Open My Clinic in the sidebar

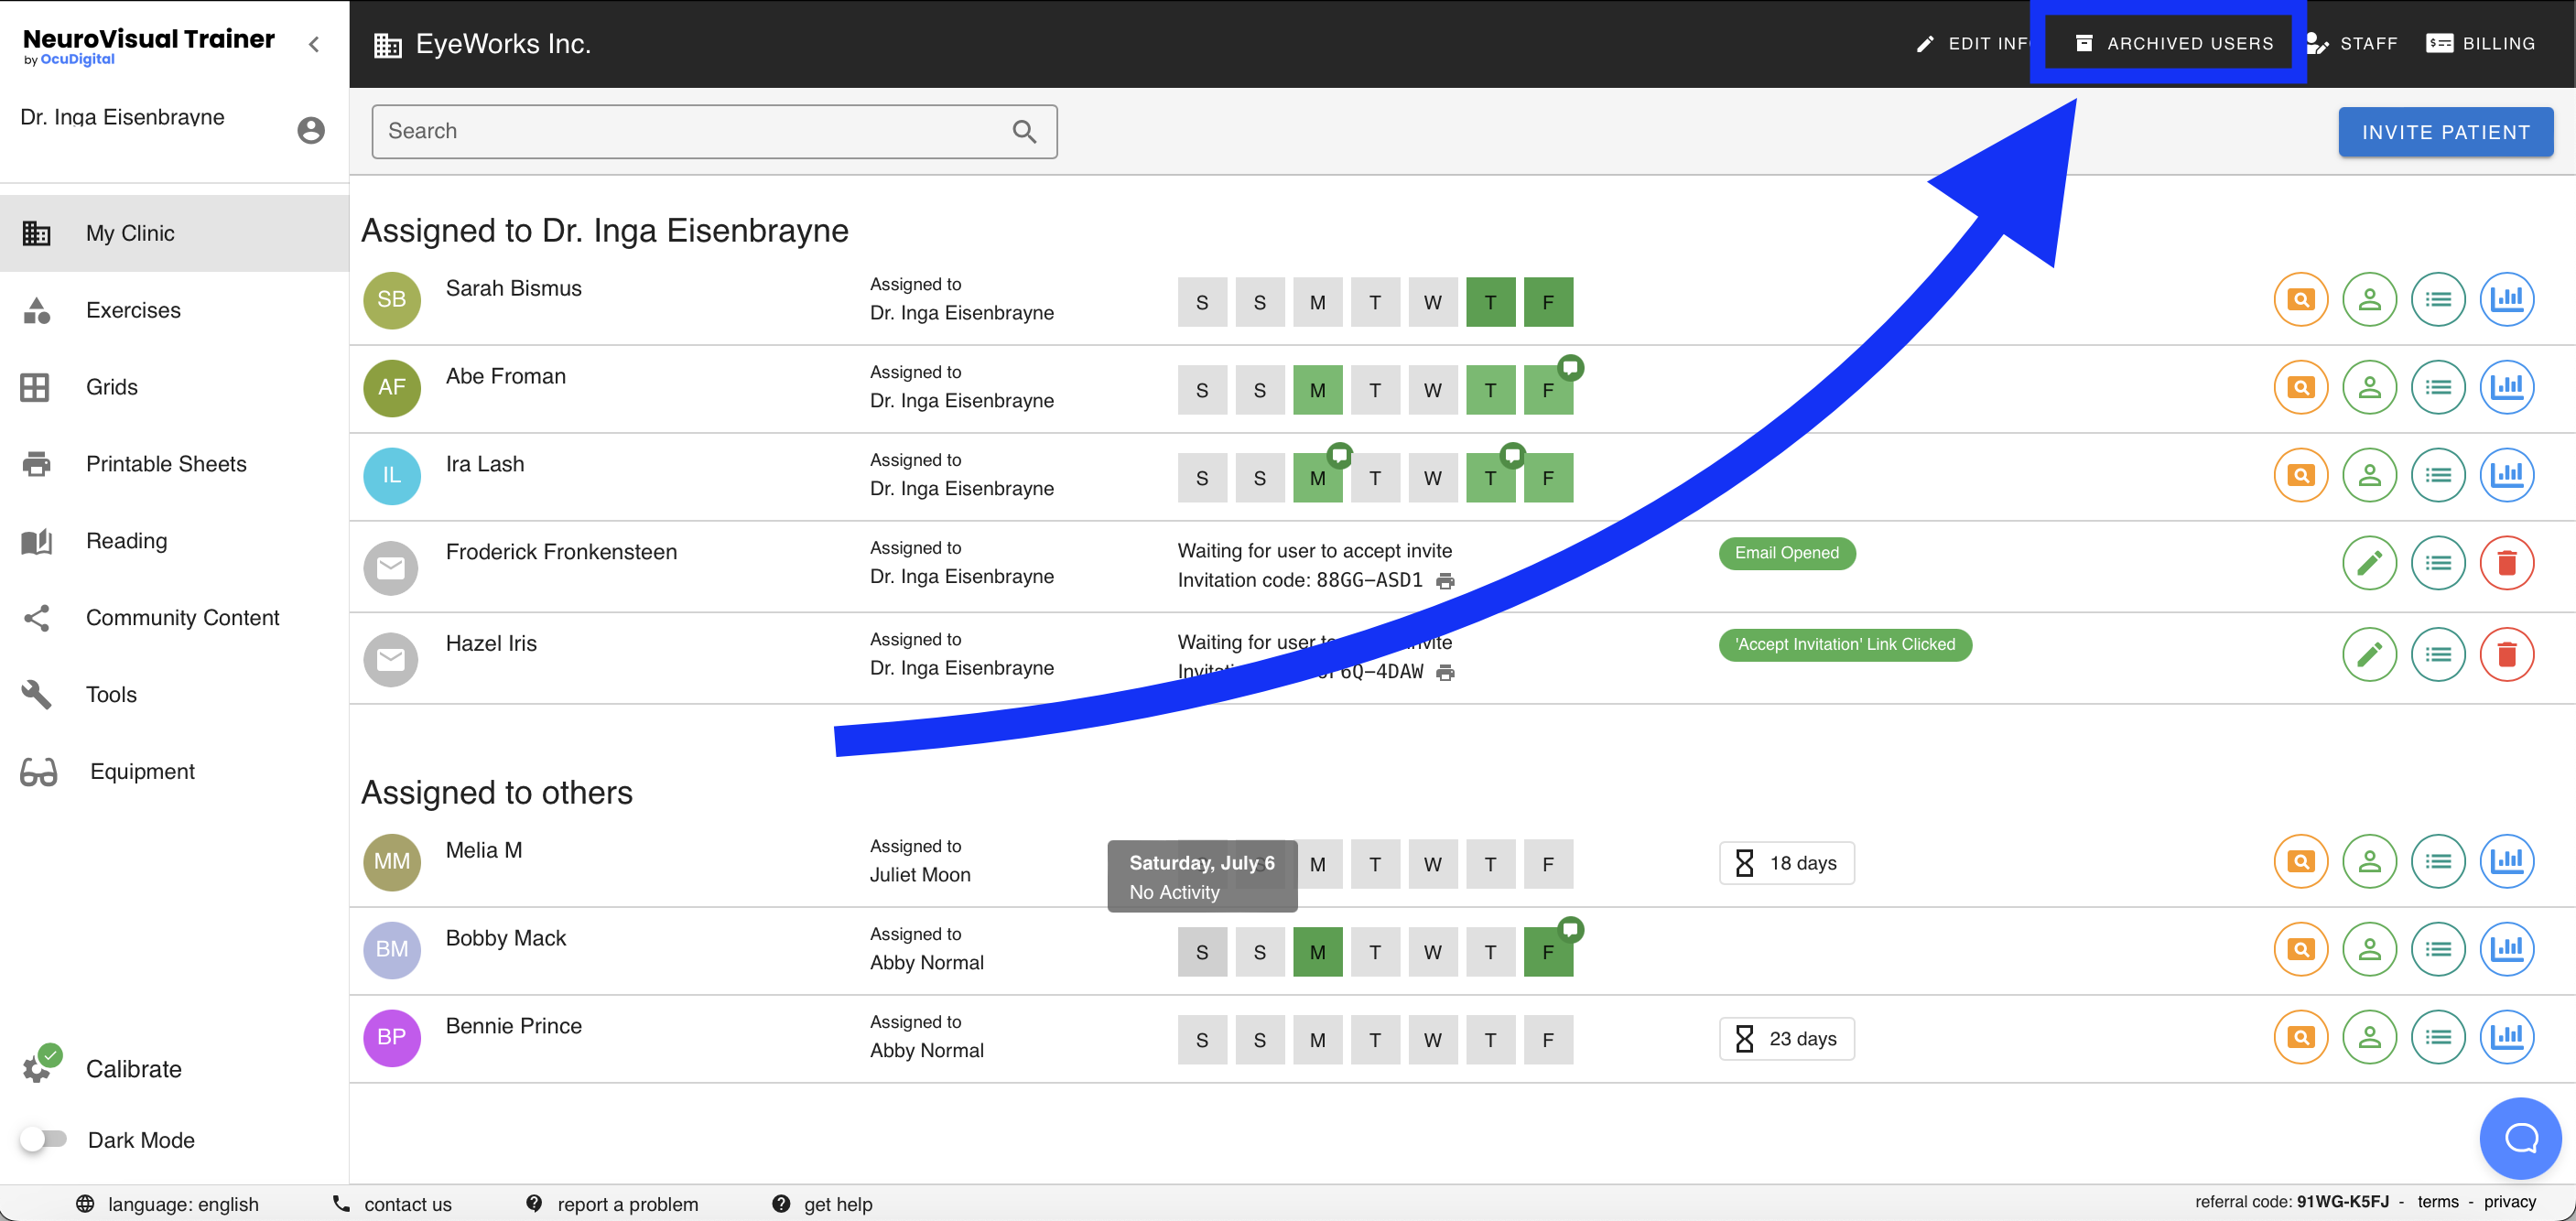tap(174, 233)
